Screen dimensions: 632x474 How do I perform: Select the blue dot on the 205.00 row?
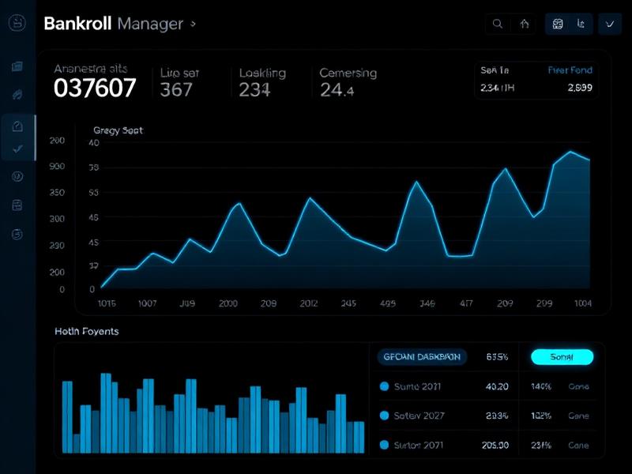[384, 445]
